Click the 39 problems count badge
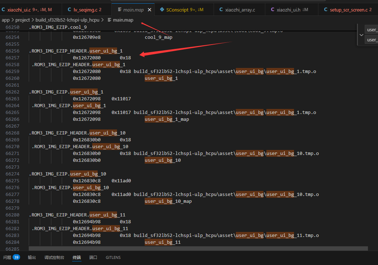 click(x=17, y=257)
